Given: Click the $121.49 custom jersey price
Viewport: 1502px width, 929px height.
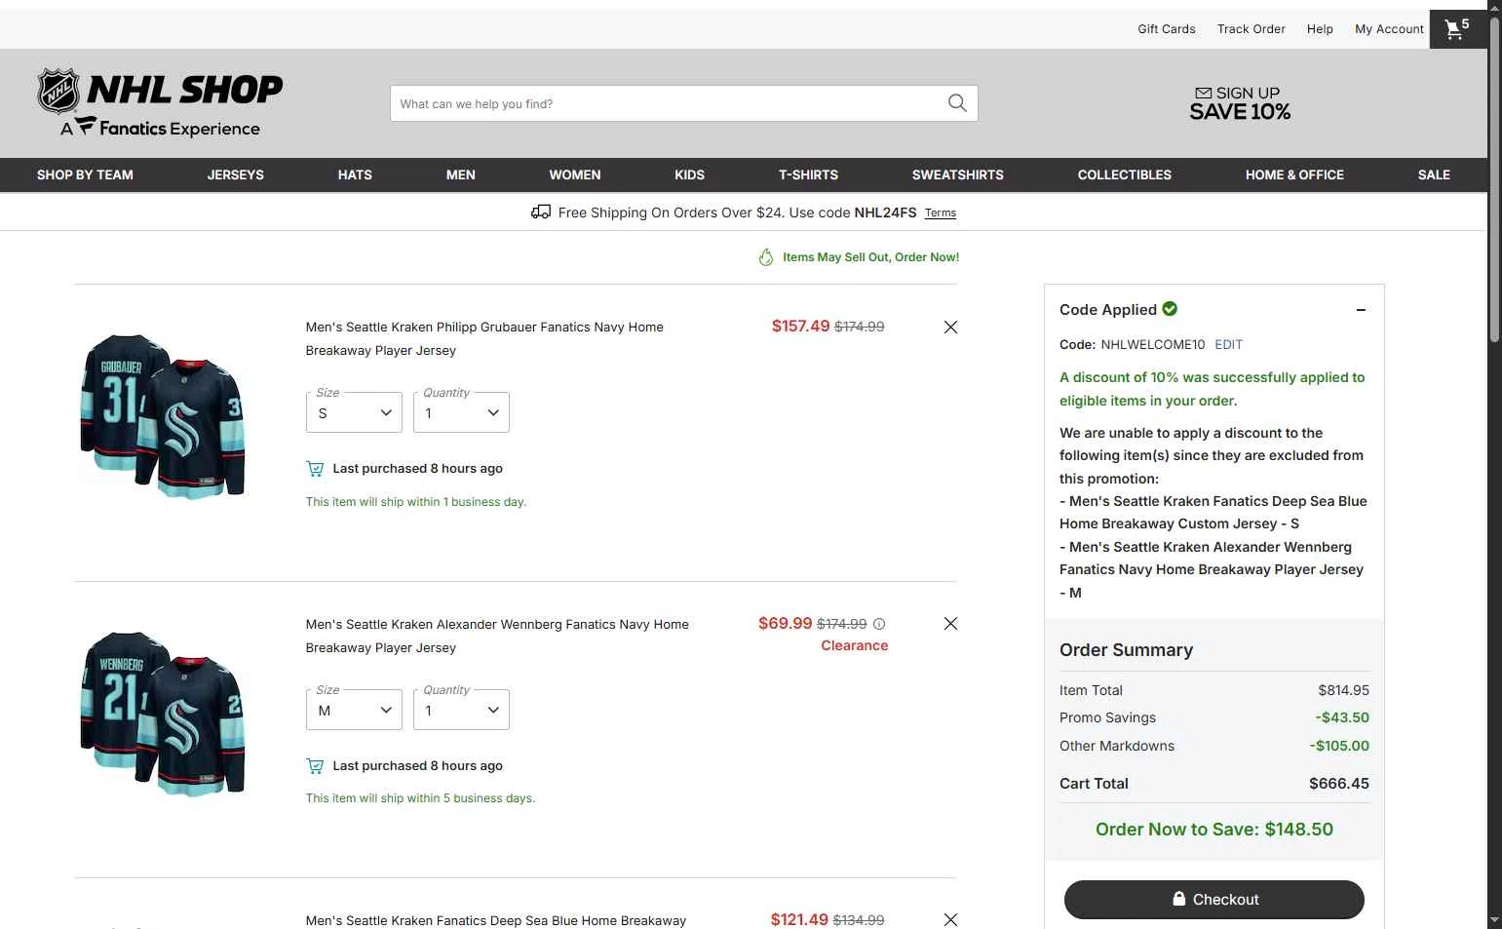Looking at the screenshot, I should (799, 919).
